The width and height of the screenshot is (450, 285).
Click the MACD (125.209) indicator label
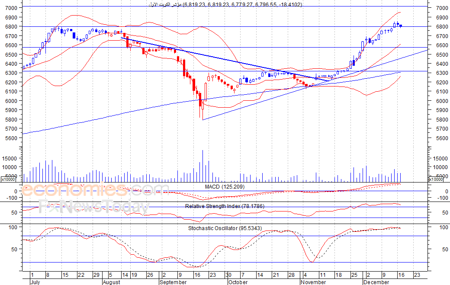click(x=225, y=187)
